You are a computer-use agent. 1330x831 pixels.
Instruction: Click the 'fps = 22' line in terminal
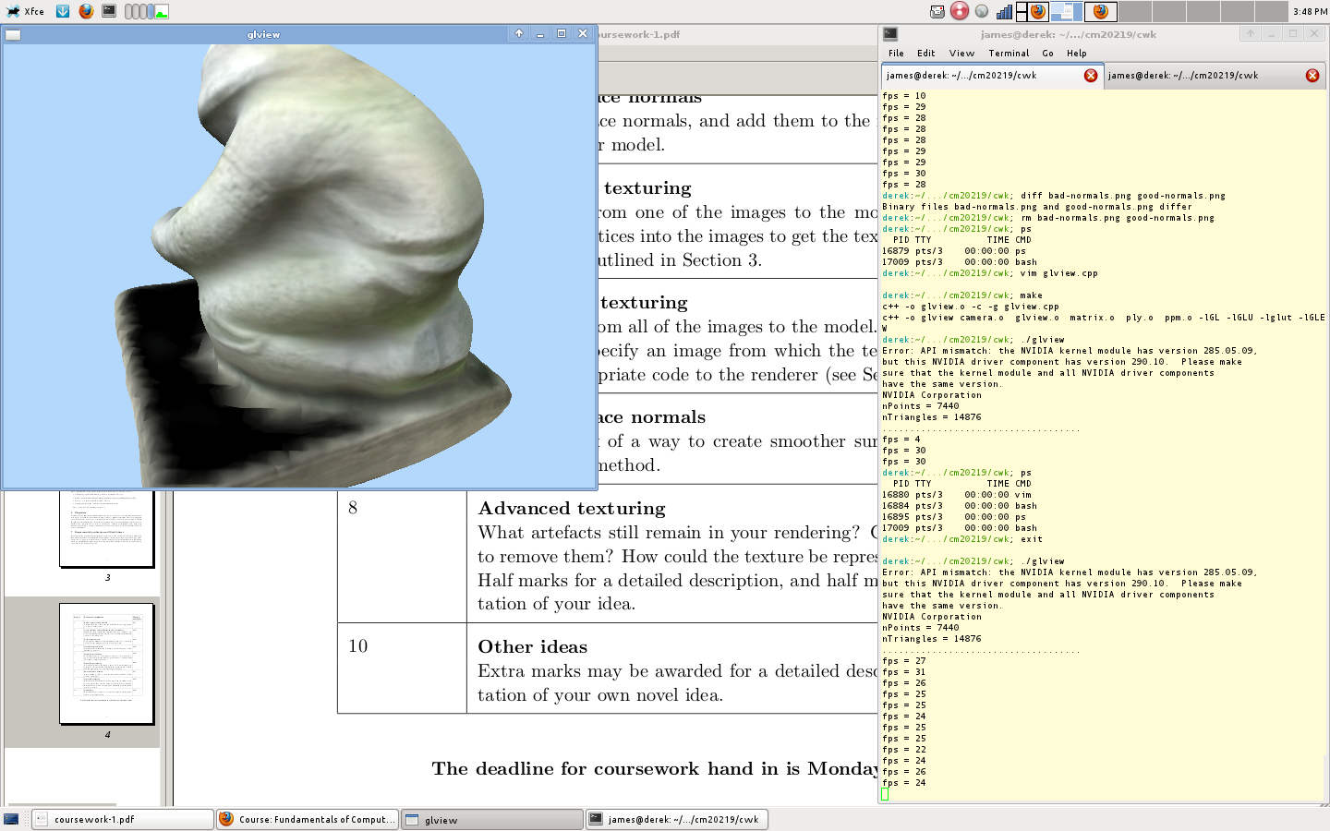pyautogui.click(x=904, y=750)
